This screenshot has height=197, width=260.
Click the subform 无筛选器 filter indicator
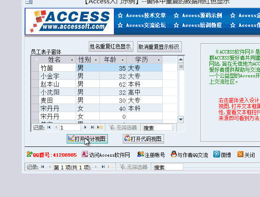click(123, 127)
